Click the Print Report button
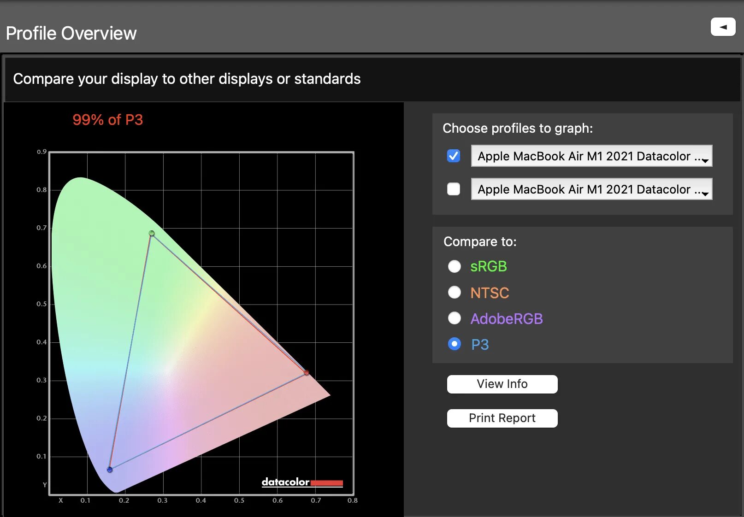Viewport: 744px width, 517px height. (x=502, y=418)
